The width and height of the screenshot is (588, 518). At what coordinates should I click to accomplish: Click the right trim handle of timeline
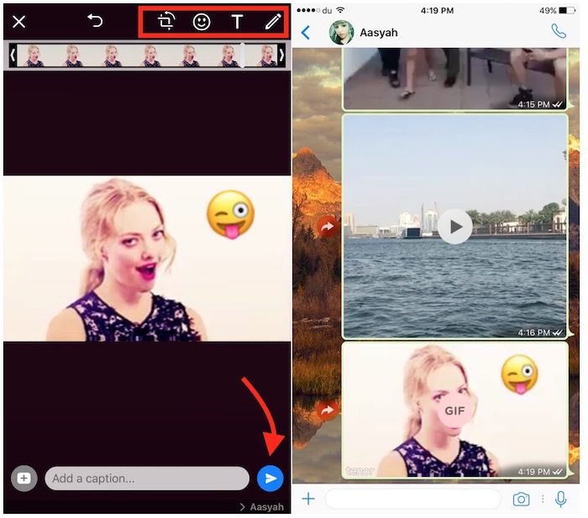point(281,55)
